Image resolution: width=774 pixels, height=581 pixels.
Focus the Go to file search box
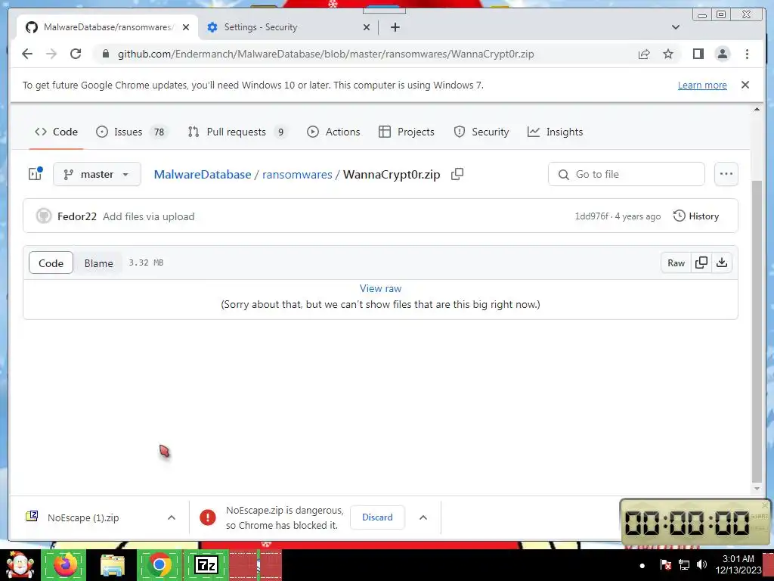[627, 174]
